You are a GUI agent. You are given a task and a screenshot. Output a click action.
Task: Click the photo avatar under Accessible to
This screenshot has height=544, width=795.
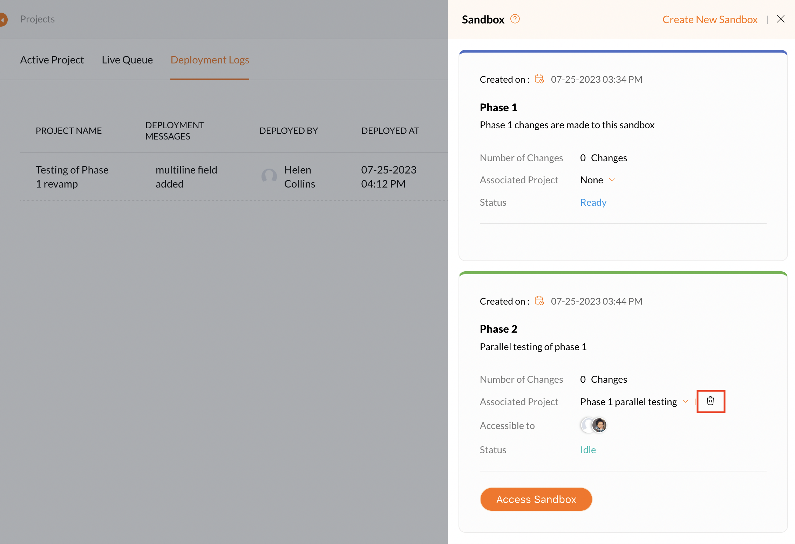[x=599, y=425]
